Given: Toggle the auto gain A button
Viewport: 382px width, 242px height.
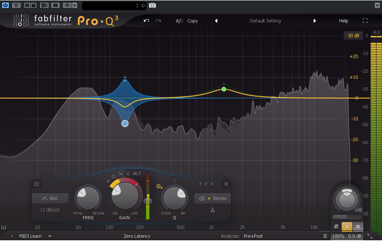Looking at the screenshot, I should (x=347, y=226).
